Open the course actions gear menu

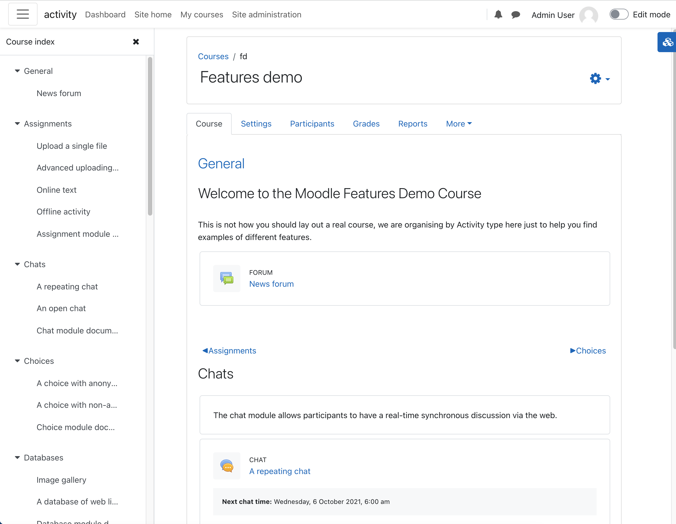coord(600,79)
